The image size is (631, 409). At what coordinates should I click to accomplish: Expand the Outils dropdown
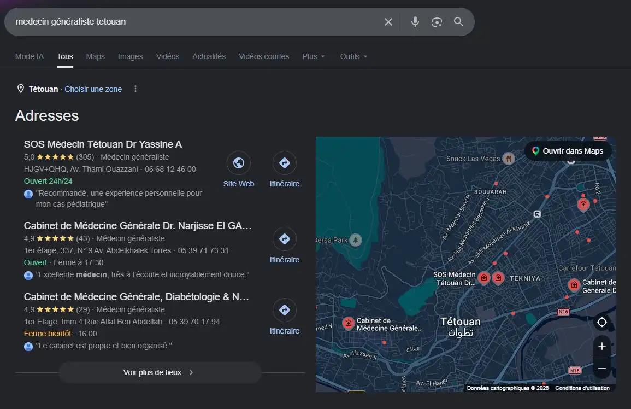353,56
